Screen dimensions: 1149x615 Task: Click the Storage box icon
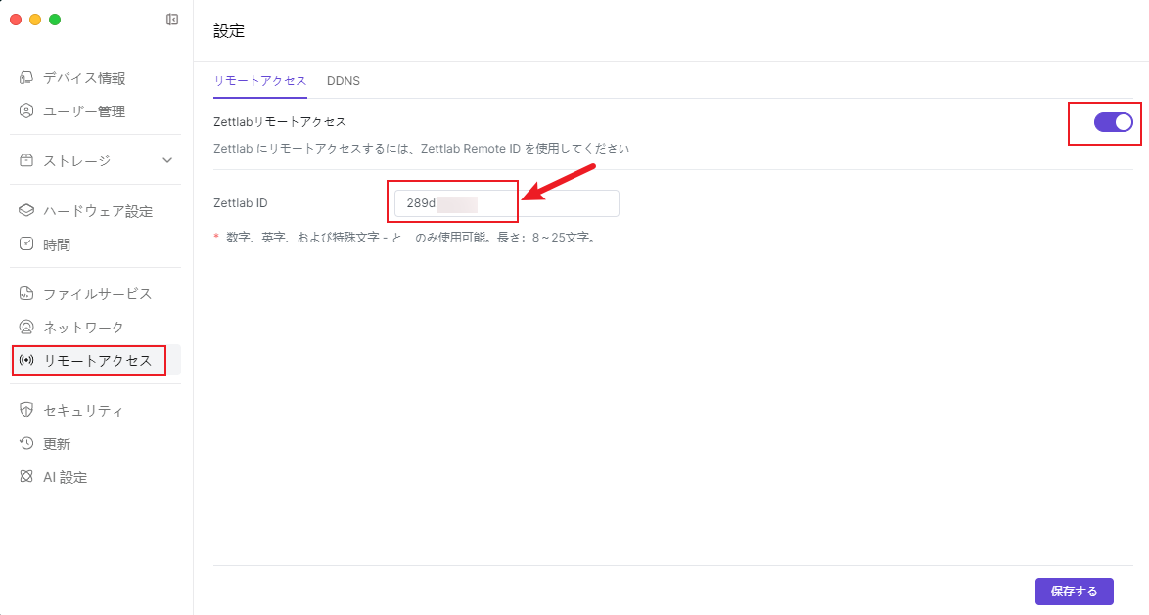point(27,160)
